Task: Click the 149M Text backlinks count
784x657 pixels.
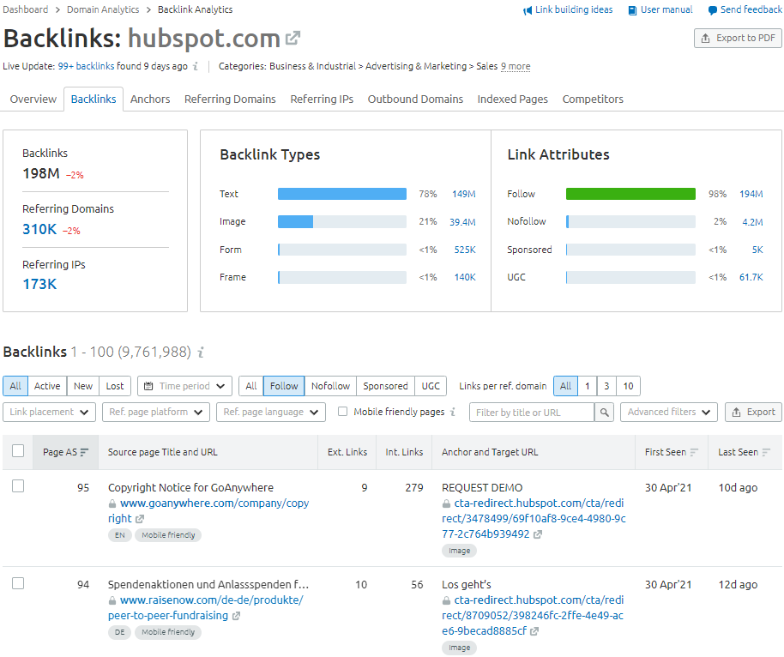Action: tap(463, 194)
